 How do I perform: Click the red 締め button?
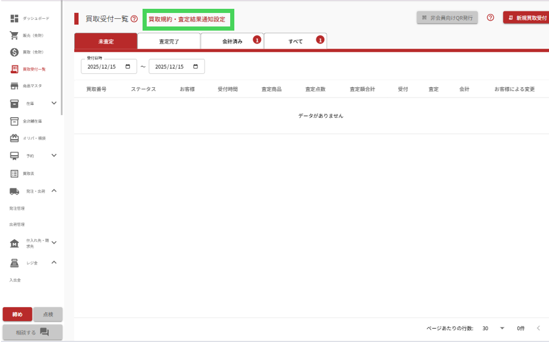point(17,314)
